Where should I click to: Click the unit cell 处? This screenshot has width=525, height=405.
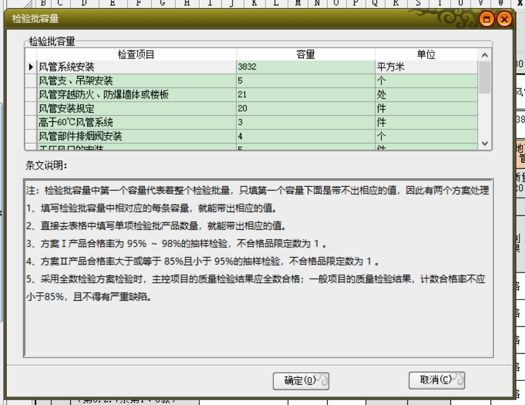(x=426, y=95)
